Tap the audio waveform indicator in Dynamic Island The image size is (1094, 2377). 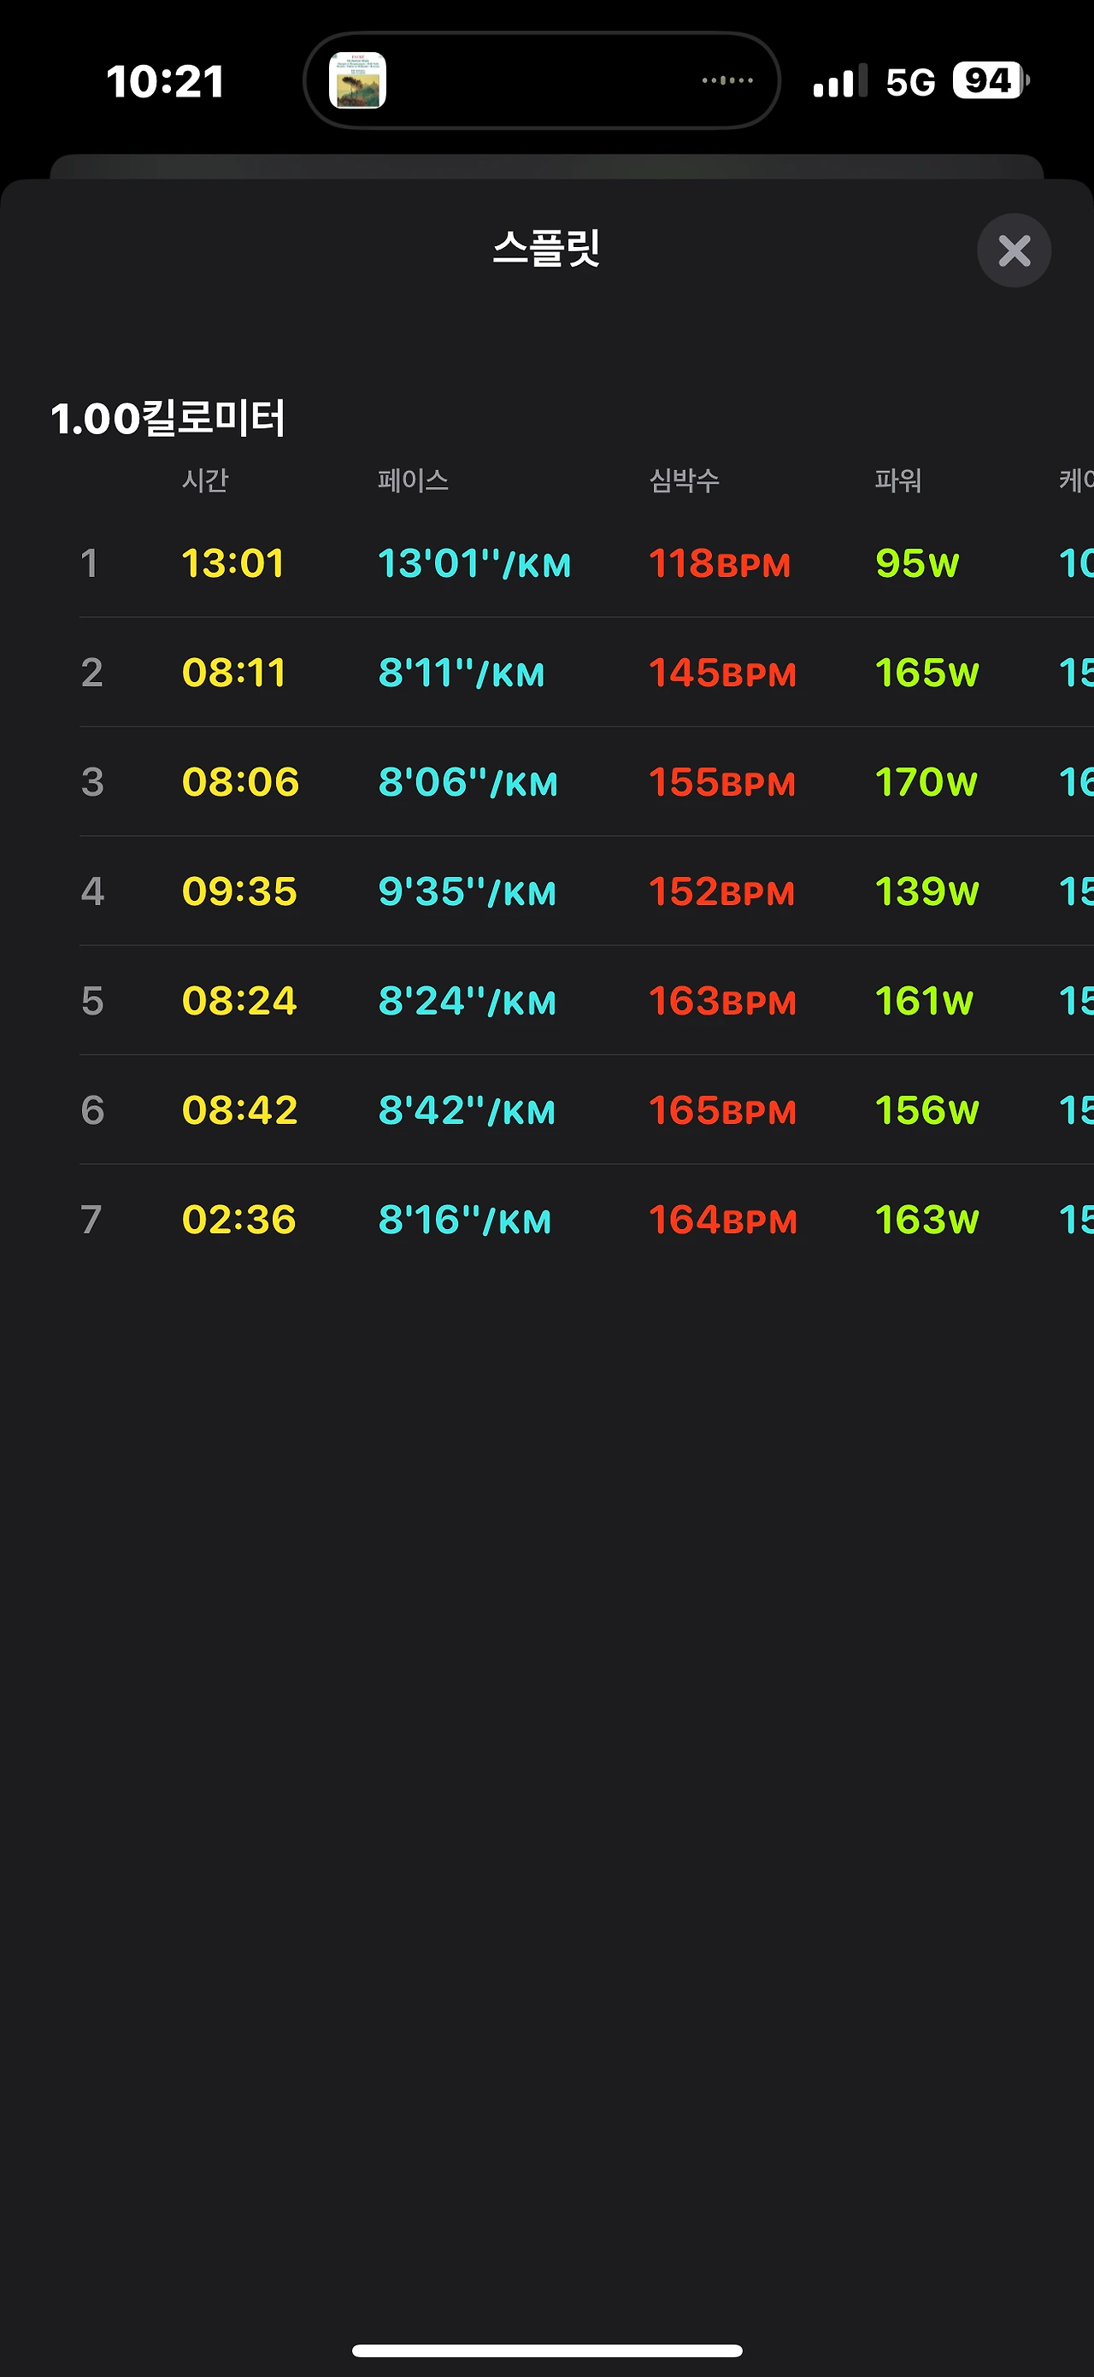click(x=726, y=80)
